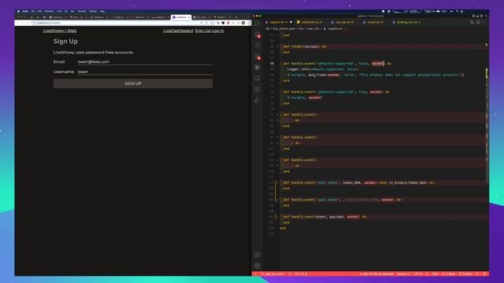504x283 pixels.
Task: Switch to nav_bar.ex editor tab
Action: coord(344,22)
